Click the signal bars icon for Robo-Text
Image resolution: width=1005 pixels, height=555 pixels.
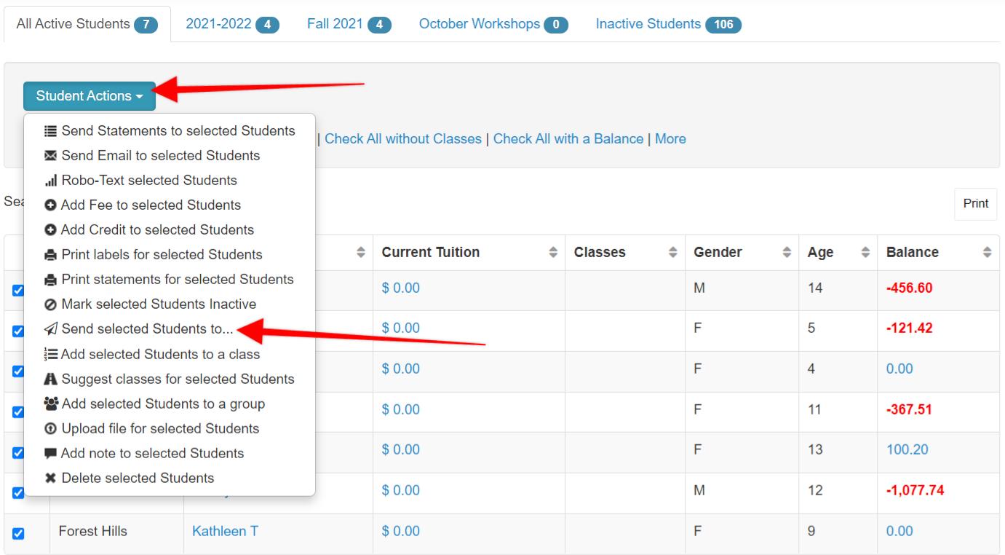pos(50,181)
